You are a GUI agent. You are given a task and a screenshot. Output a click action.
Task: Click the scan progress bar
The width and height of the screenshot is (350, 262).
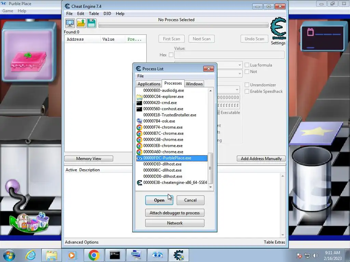[184, 25]
